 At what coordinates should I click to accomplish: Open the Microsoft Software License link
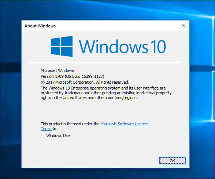click(x=124, y=124)
